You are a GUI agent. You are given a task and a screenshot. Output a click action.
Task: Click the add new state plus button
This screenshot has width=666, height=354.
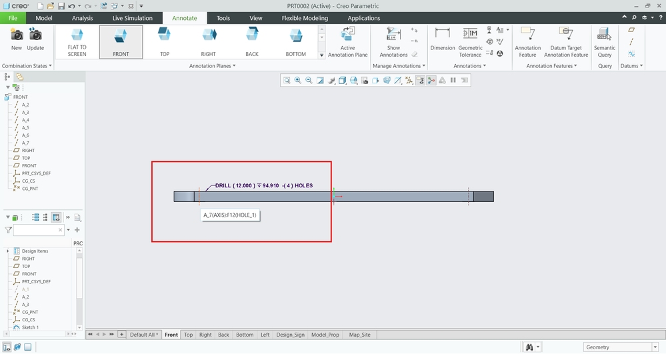pos(121,335)
